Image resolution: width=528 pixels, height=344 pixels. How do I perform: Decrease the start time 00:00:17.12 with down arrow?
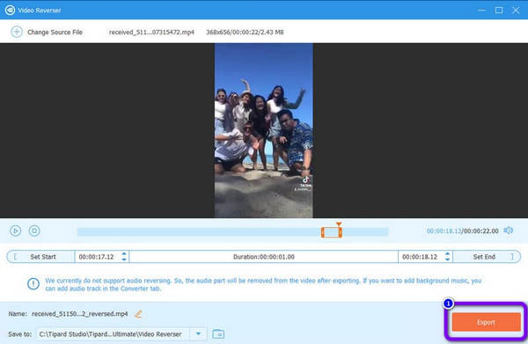point(124,260)
